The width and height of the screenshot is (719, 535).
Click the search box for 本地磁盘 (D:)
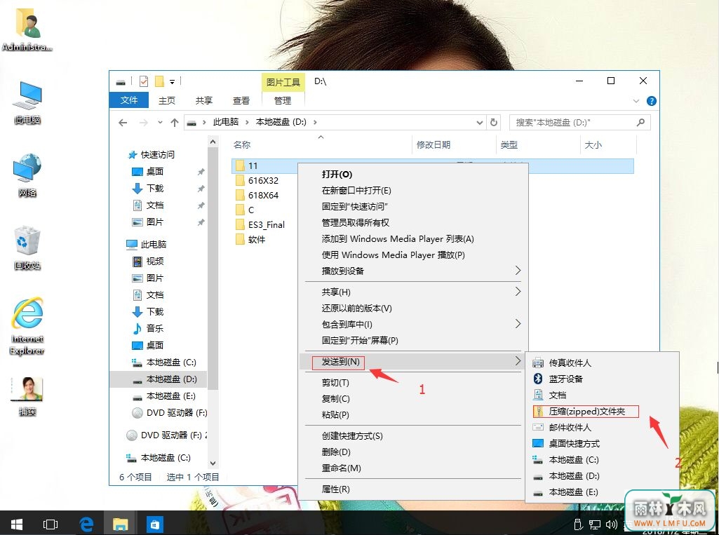[579, 123]
